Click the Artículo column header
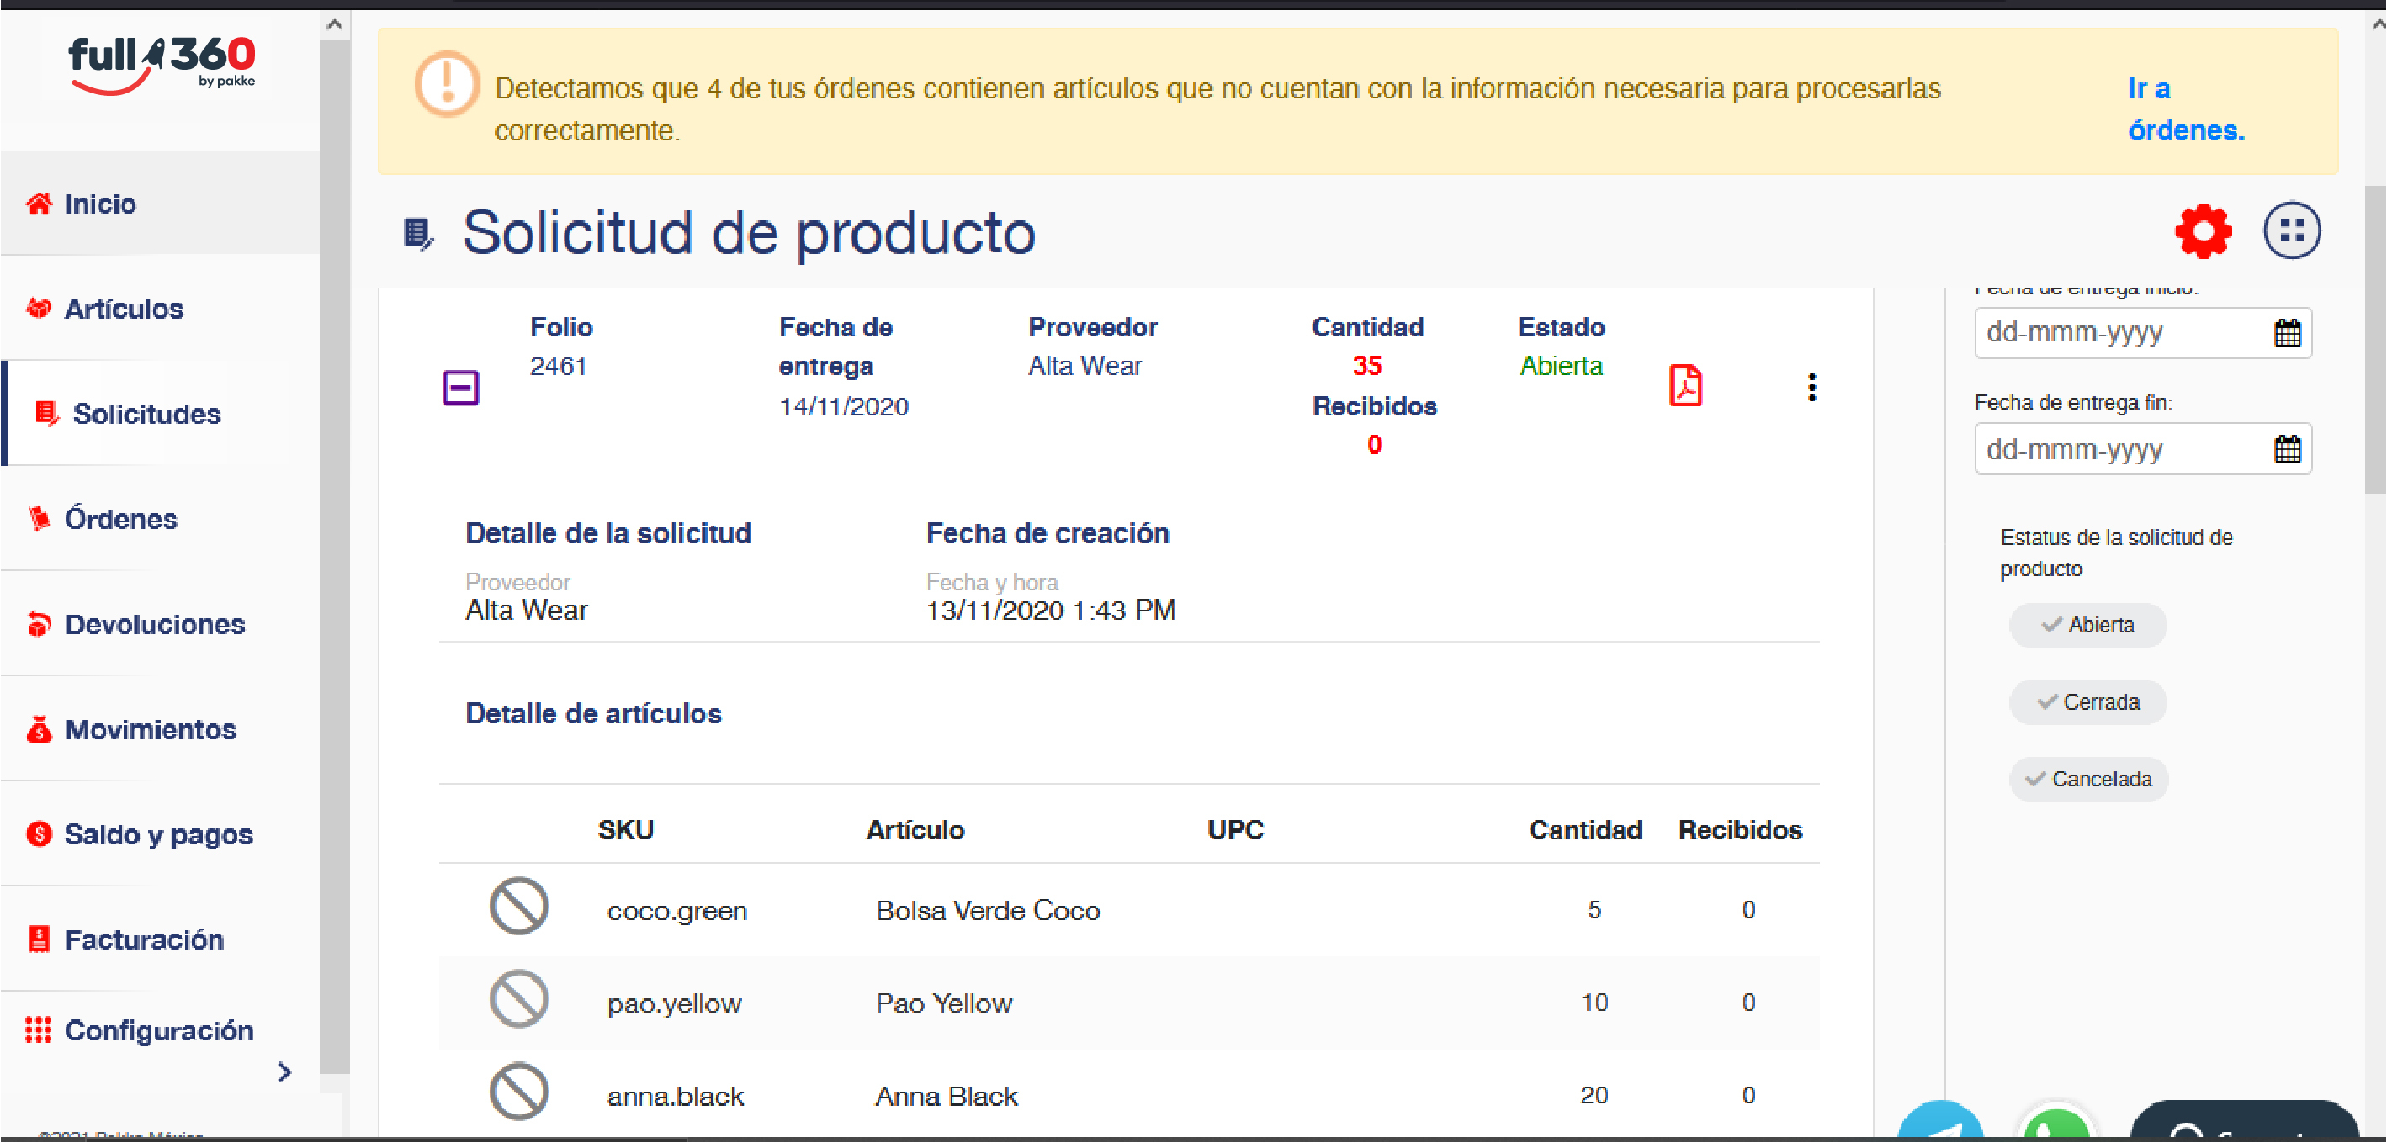Screen dimensions: 2387x1143 (915, 830)
